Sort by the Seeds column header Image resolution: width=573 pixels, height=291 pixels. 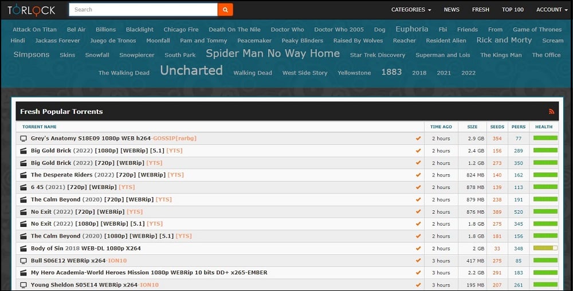[x=497, y=127]
